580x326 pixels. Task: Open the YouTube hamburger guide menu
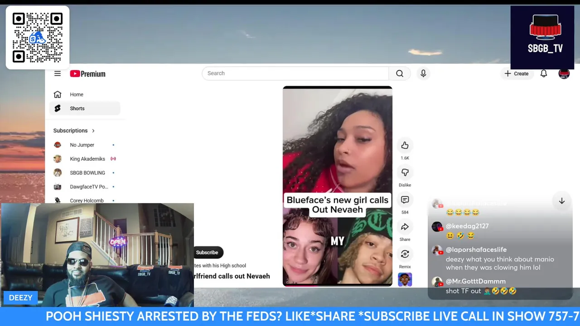tap(58, 73)
